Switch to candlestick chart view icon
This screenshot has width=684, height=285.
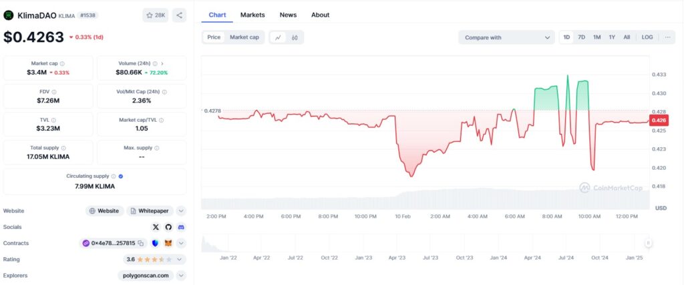pos(295,37)
